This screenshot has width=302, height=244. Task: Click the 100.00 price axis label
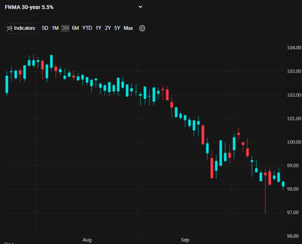click(294, 142)
